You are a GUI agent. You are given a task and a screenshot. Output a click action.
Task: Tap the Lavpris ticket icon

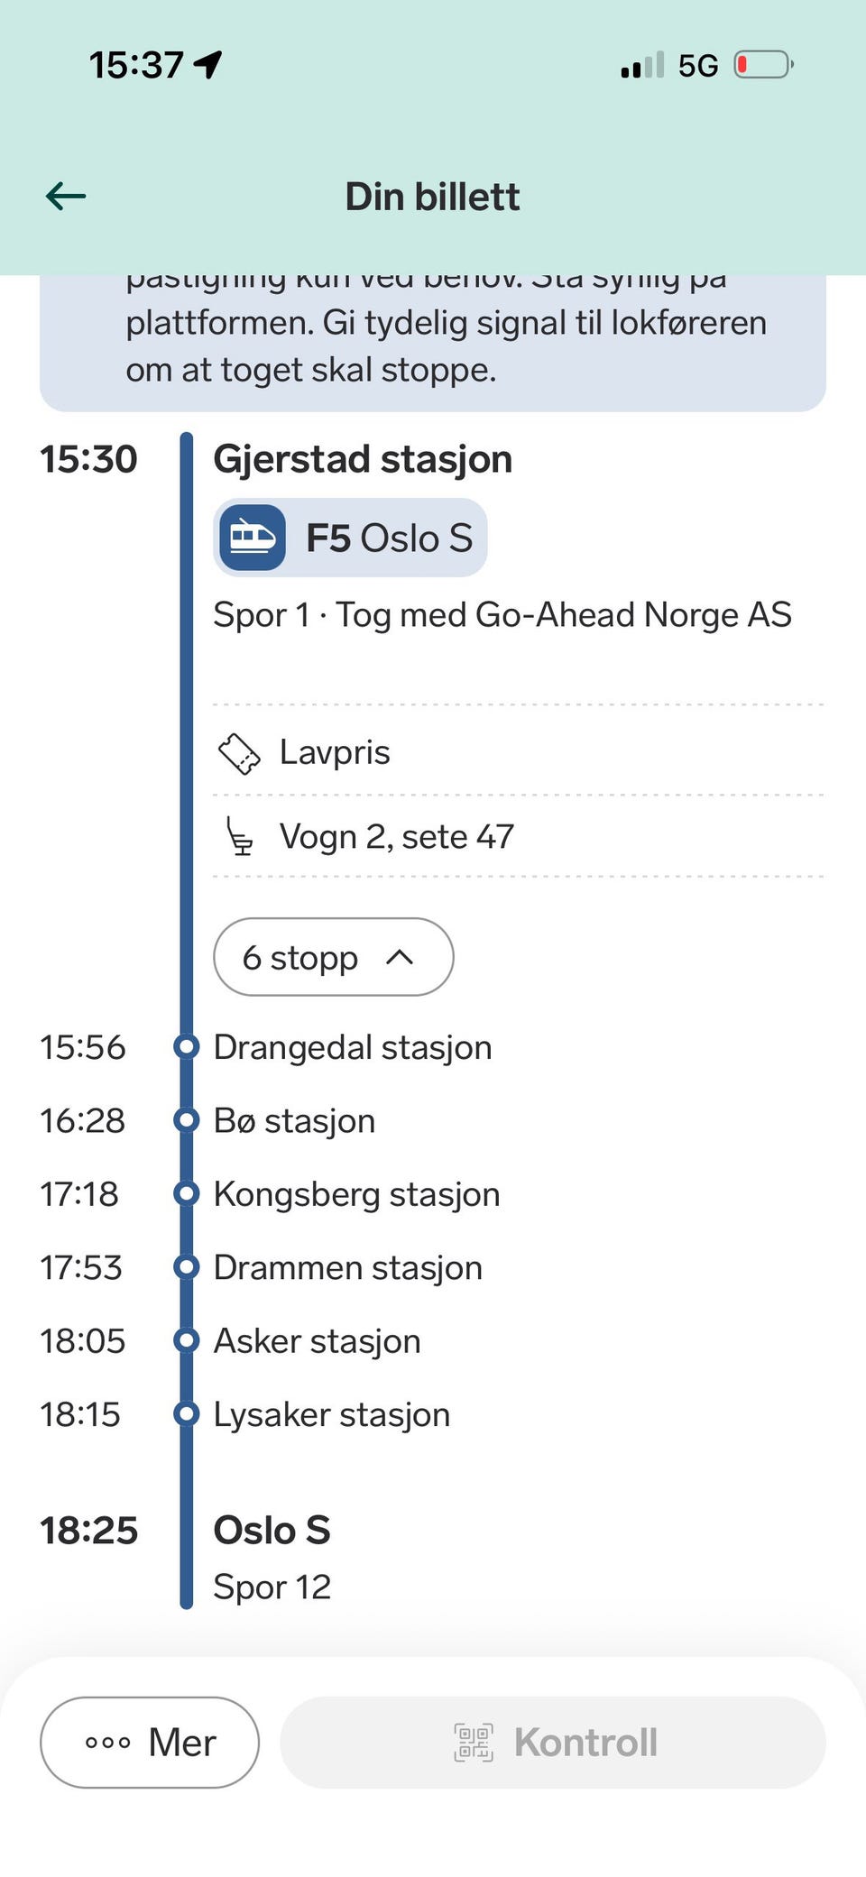(x=239, y=753)
